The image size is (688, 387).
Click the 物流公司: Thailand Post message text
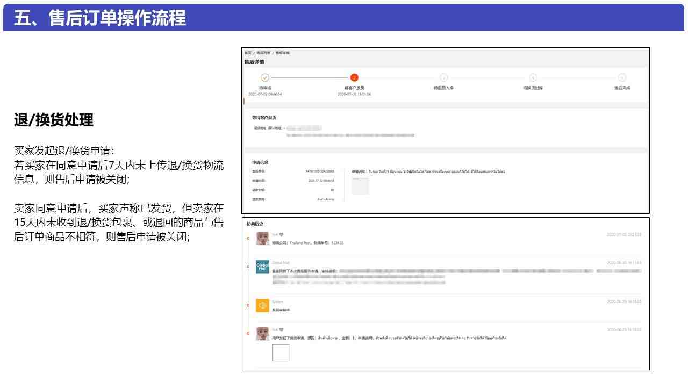(307, 243)
